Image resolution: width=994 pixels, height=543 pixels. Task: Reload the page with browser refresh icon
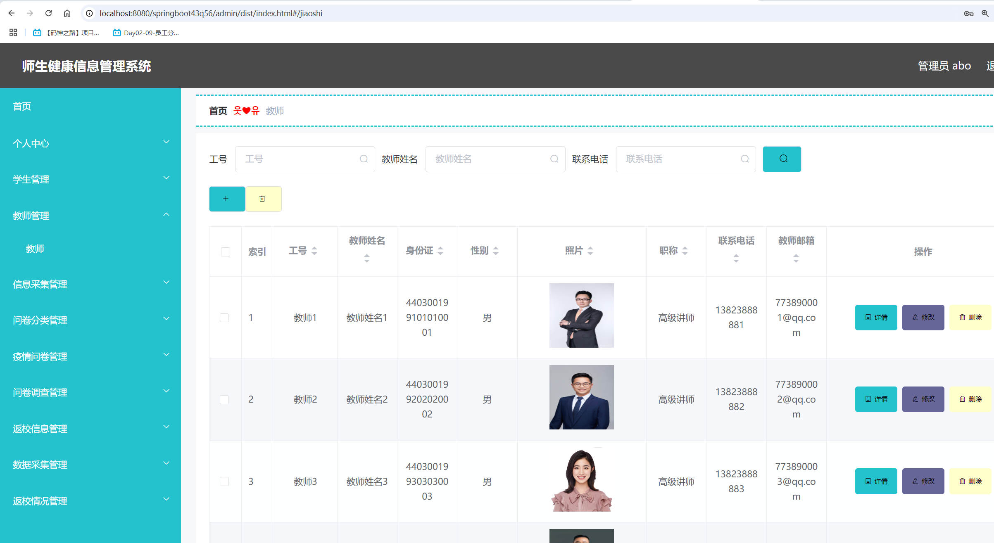coord(48,13)
